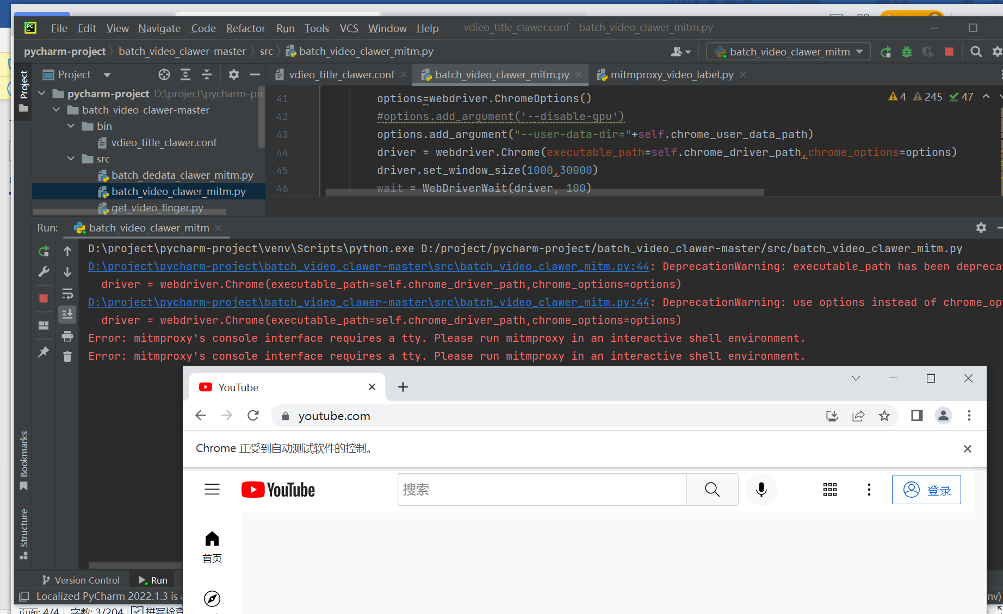Collapse the src folder in project tree
Image resolution: width=1003 pixels, height=614 pixels.
point(71,159)
